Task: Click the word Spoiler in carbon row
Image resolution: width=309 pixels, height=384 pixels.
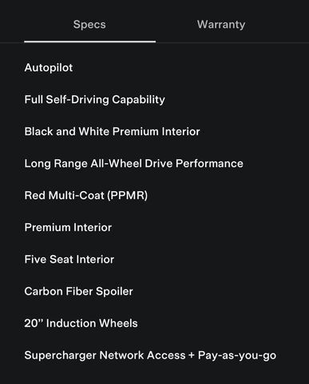Action: pos(114,291)
